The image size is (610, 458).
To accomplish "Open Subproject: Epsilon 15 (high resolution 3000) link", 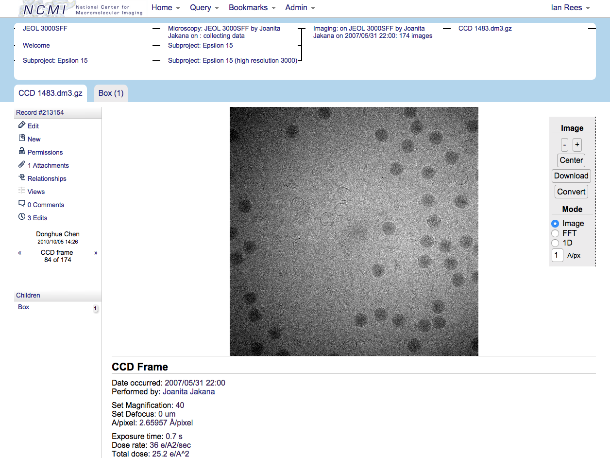I will click(233, 61).
